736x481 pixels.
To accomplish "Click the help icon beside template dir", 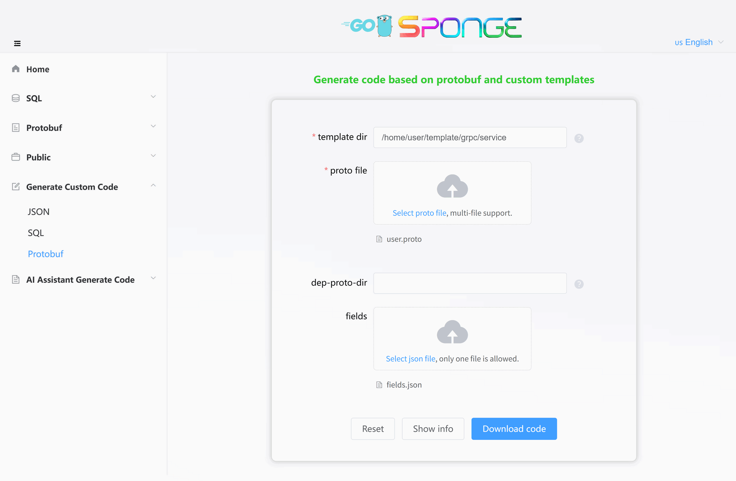I will click(579, 138).
